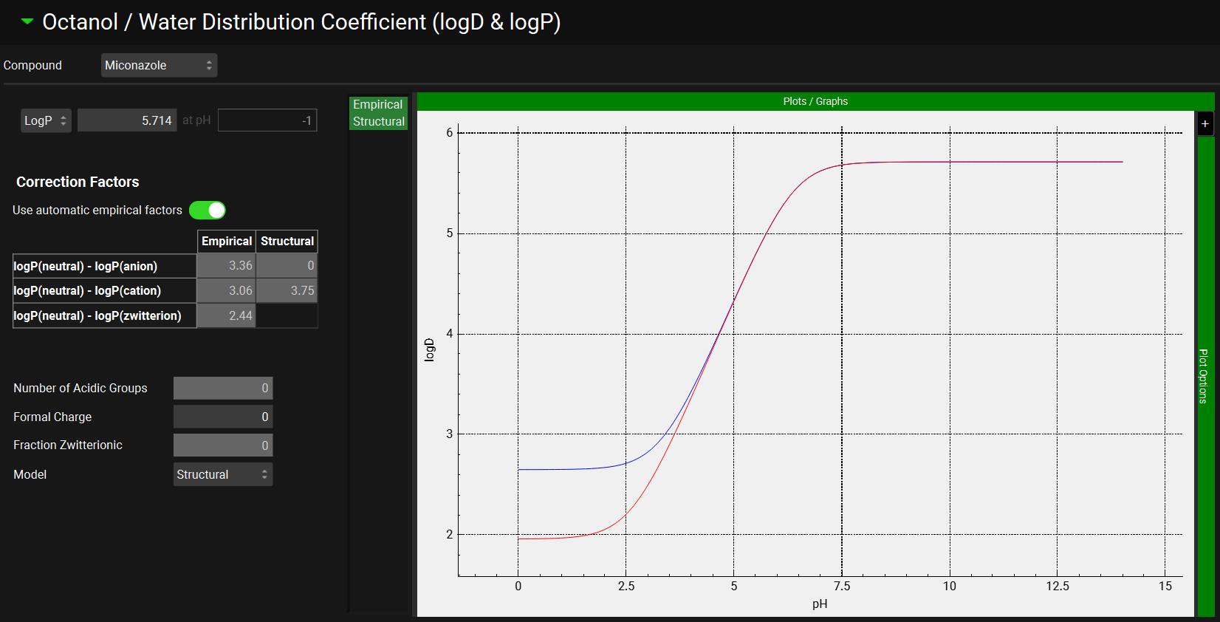Screen dimensions: 1220x622
Task: Open the Plot Options side panel
Action: tap(1204, 376)
